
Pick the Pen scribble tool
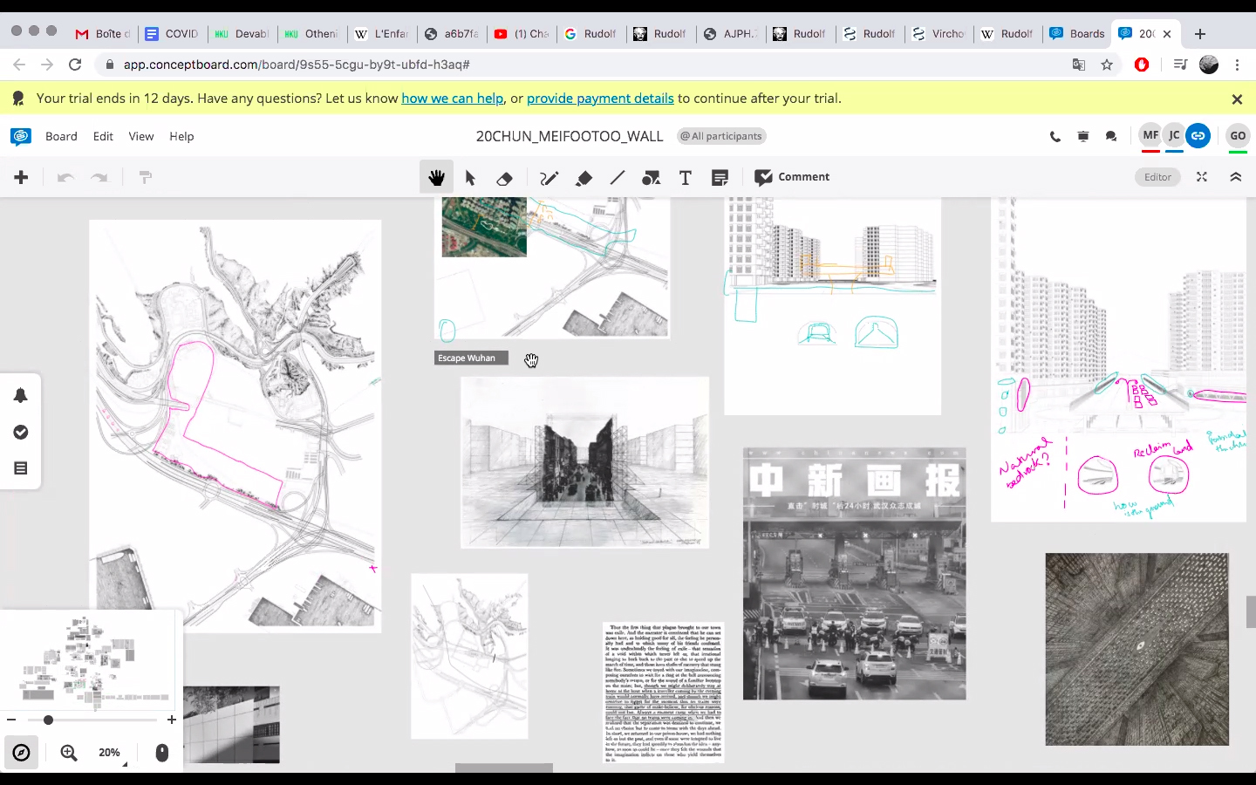(x=549, y=178)
